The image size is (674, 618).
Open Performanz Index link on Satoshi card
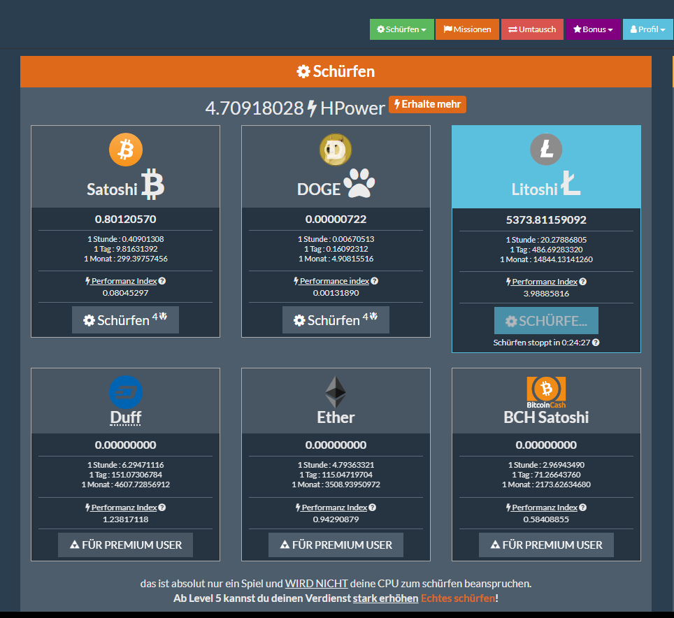[124, 281]
